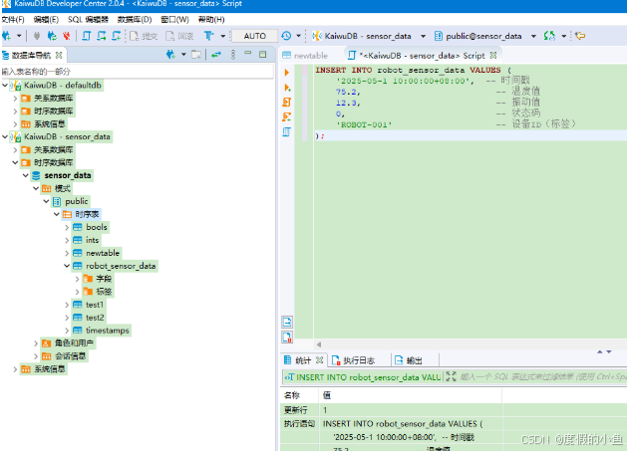Run the SQL statement with the orange arrow icon
The width and height of the screenshot is (629, 451).
(x=287, y=73)
